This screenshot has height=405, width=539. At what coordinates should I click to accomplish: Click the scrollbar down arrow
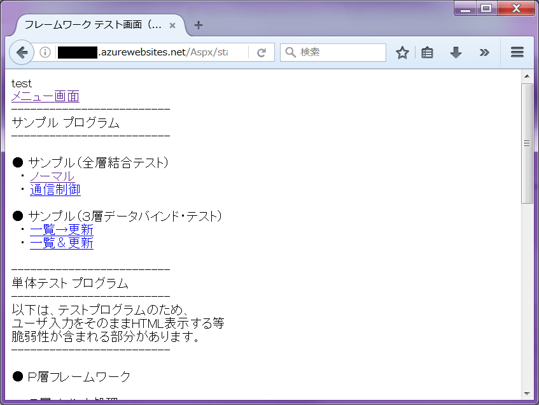point(527,394)
